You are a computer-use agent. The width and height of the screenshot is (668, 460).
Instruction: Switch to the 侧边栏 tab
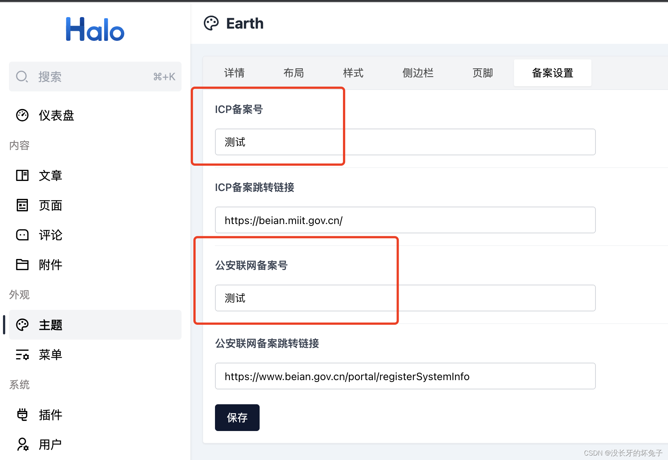point(418,73)
